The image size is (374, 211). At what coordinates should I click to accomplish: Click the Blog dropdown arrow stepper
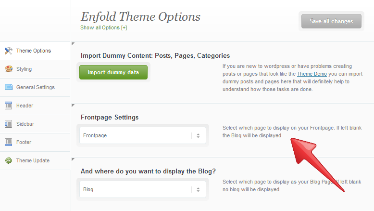(x=198, y=190)
